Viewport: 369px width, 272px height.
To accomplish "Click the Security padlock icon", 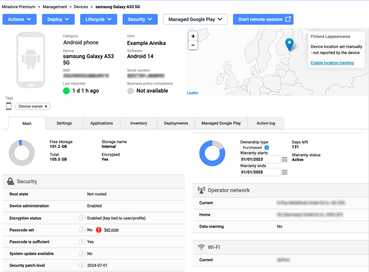I will pos(10,181).
